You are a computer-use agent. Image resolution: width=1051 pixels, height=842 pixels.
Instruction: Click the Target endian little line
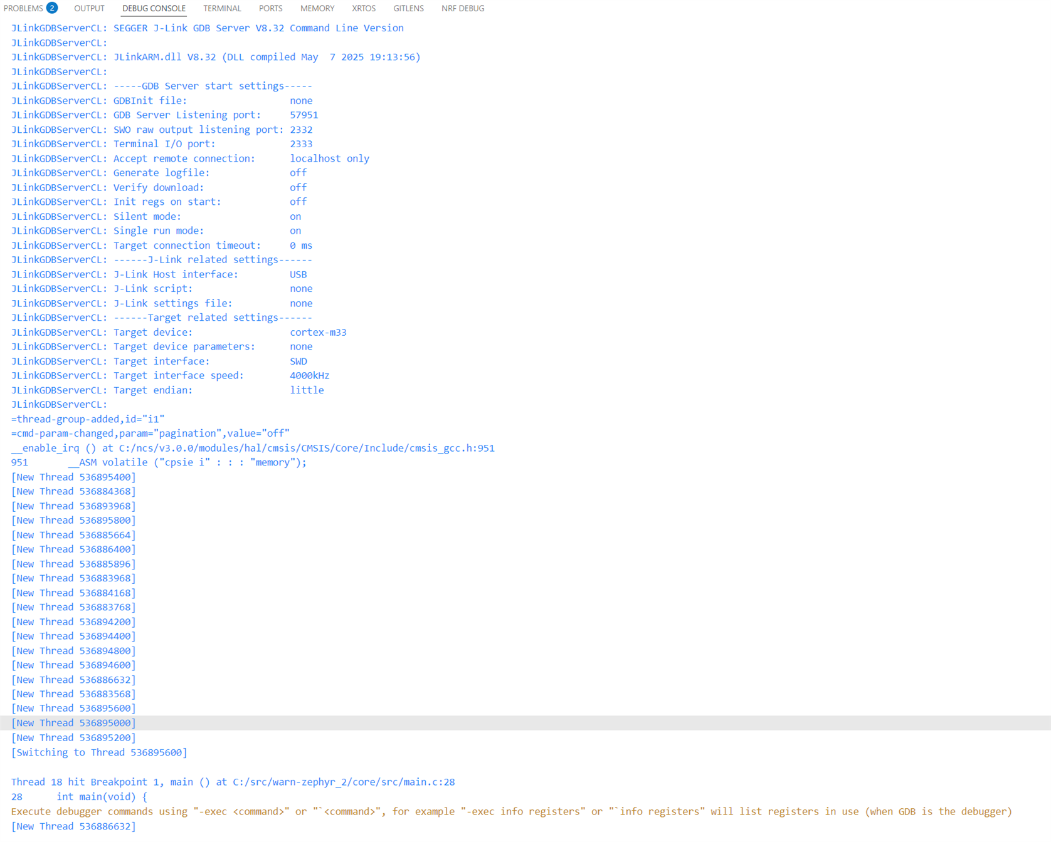(167, 390)
